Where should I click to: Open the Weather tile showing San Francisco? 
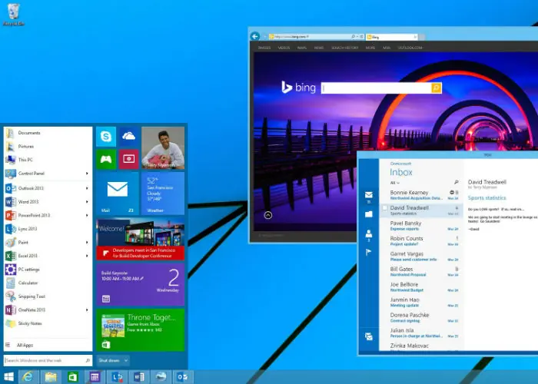(x=163, y=193)
